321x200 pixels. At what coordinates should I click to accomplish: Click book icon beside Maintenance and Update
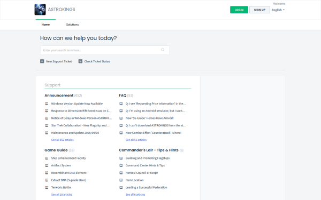coord(47,133)
